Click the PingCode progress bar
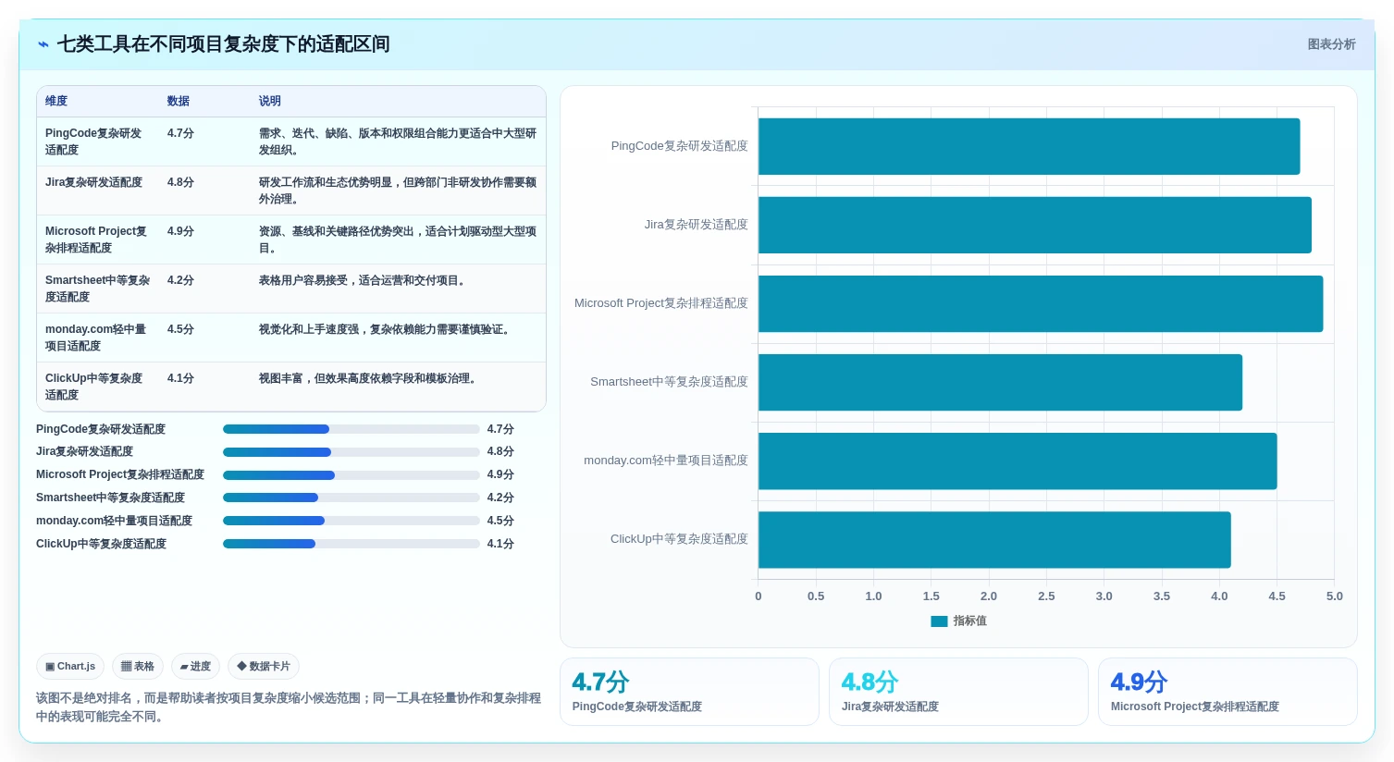Screen dimensions: 1394x762 coord(351,429)
